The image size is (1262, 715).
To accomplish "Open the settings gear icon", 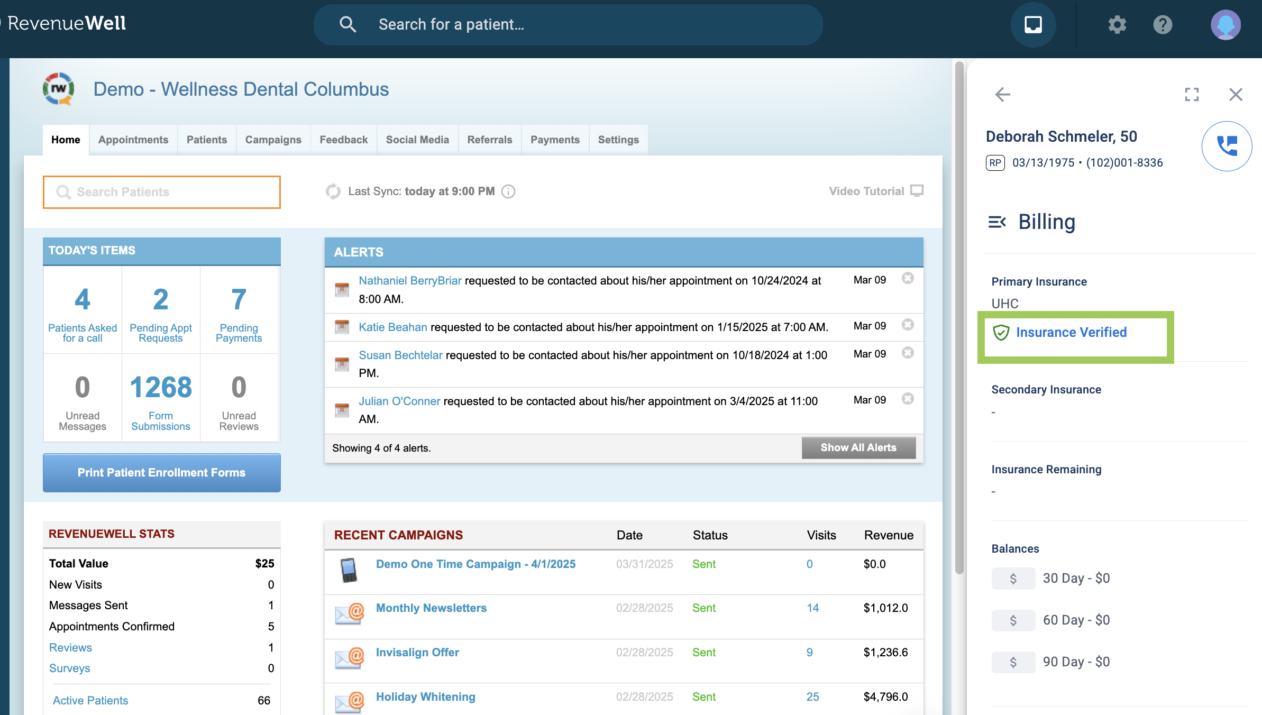I will click(1117, 25).
